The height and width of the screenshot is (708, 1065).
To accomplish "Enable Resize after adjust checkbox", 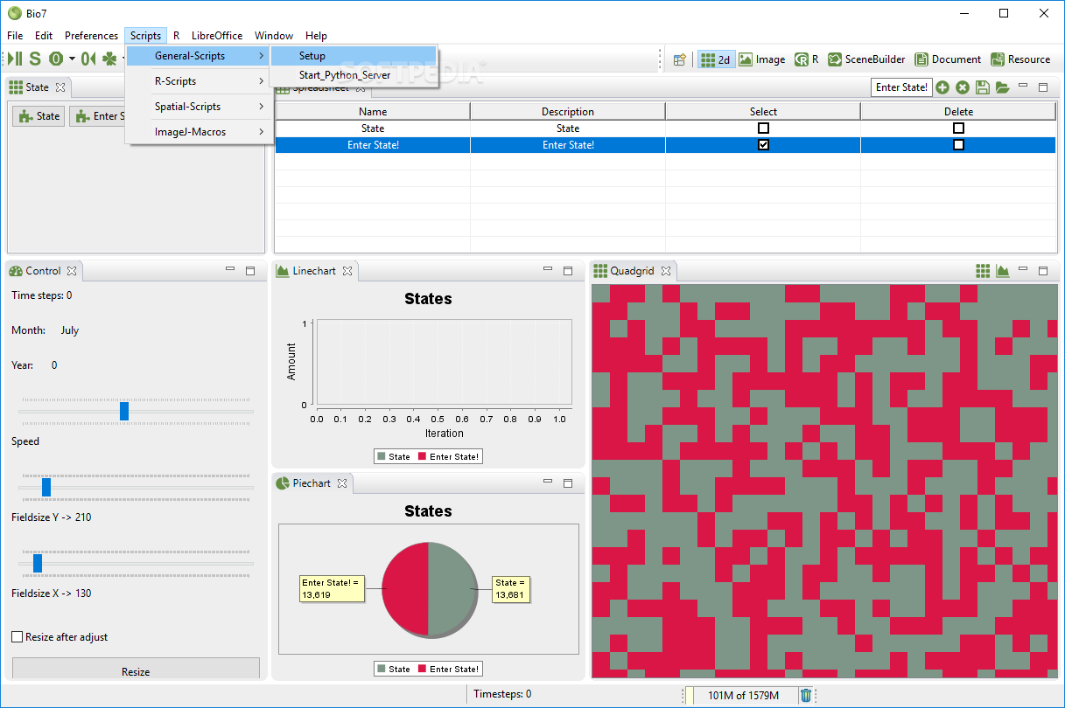I will click(17, 637).
